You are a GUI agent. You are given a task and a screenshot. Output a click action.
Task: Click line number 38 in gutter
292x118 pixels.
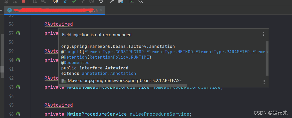click(x=11, y=42)
